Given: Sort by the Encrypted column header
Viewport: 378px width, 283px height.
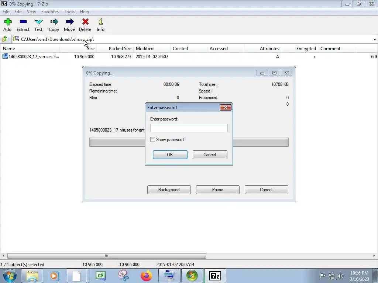Looking at the screenshot, I should point(299,48).
